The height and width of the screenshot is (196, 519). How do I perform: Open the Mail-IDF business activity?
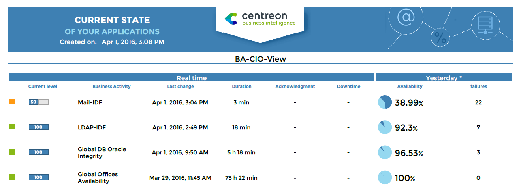(90, 102)
